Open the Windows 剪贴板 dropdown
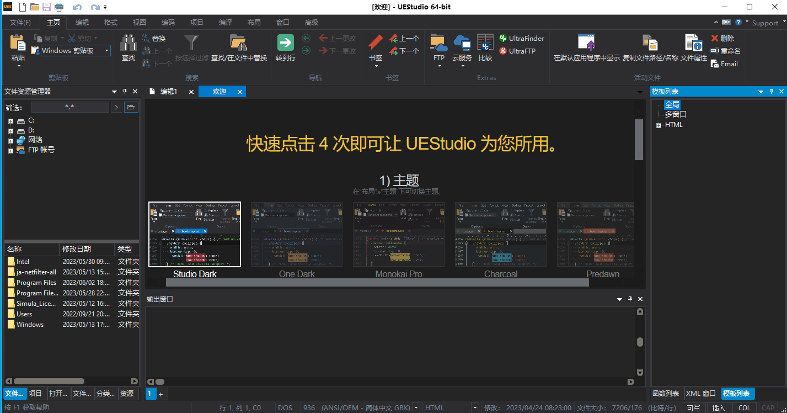Screen dimensions: 787x413 pyautogui.click(x=107, y=51)
